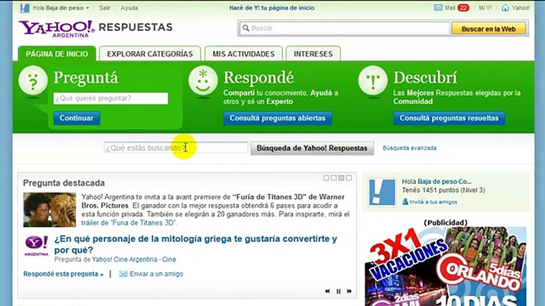Click the Descubrí exclamation bubble icon

pos(373,80)
